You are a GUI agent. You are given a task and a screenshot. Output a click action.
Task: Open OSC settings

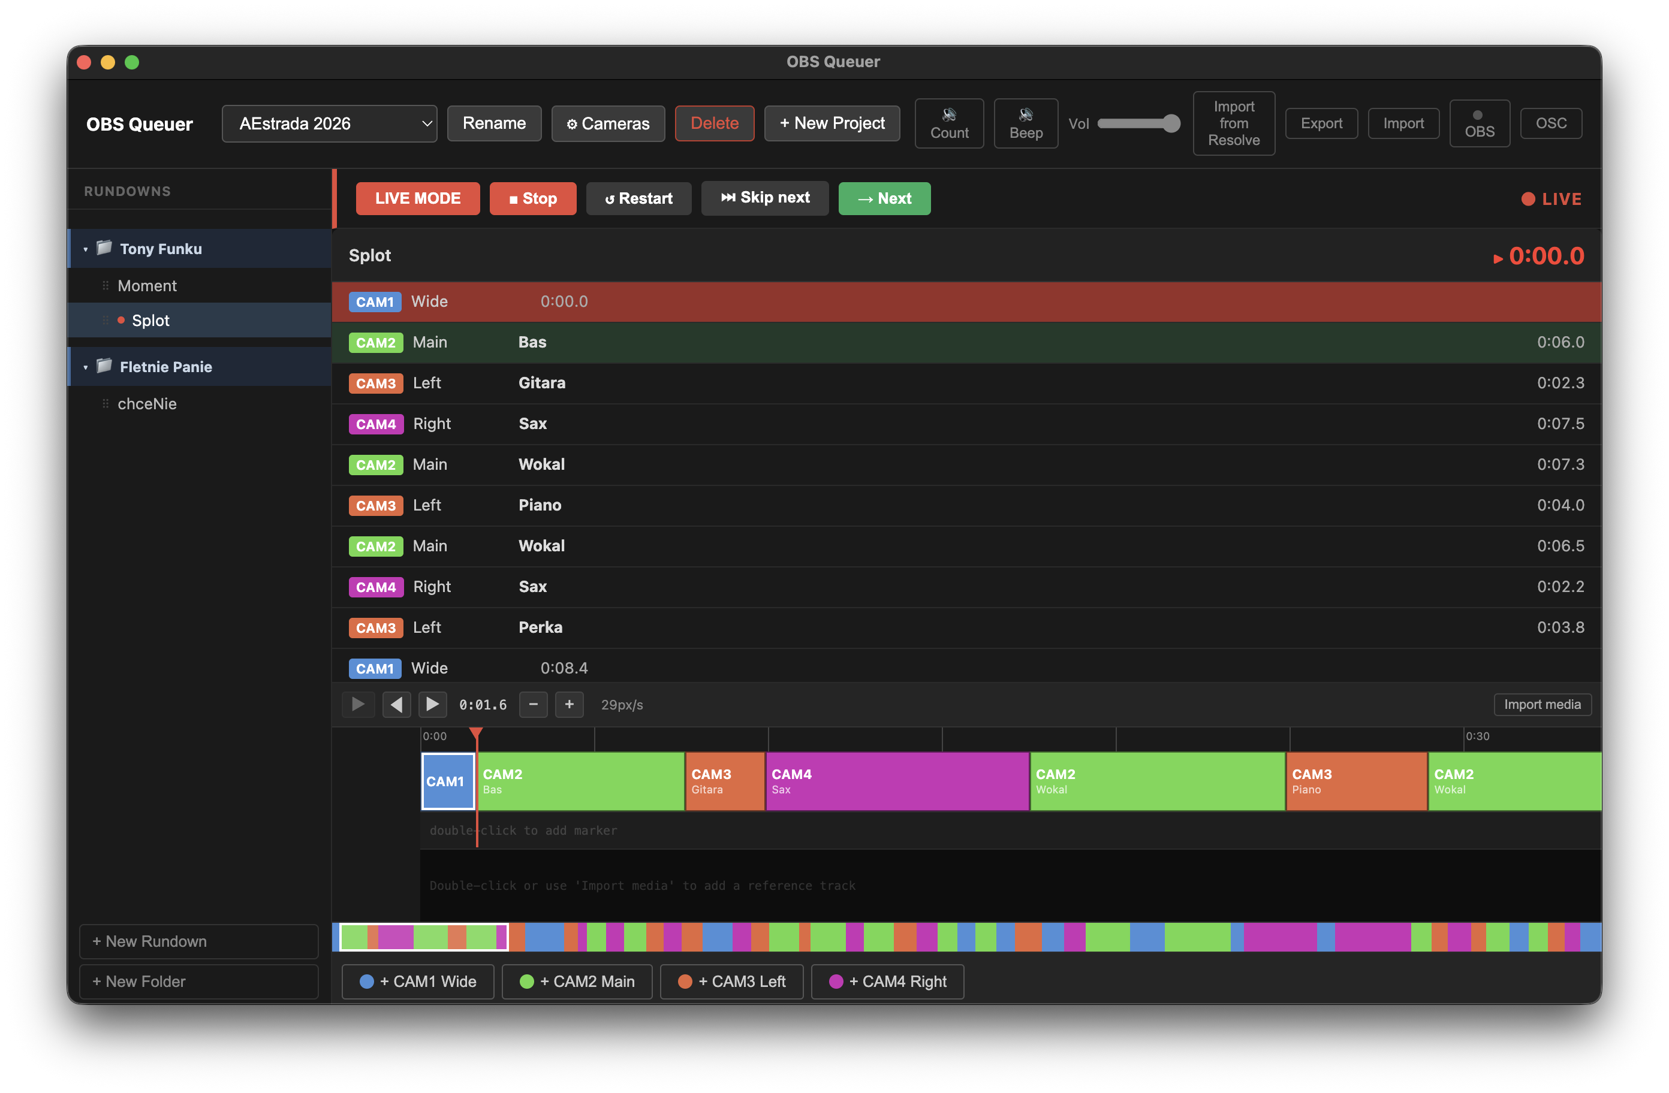tap(1550, 123)
